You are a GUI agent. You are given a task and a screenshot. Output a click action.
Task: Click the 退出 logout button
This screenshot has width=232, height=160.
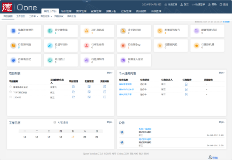coord(224,5)
